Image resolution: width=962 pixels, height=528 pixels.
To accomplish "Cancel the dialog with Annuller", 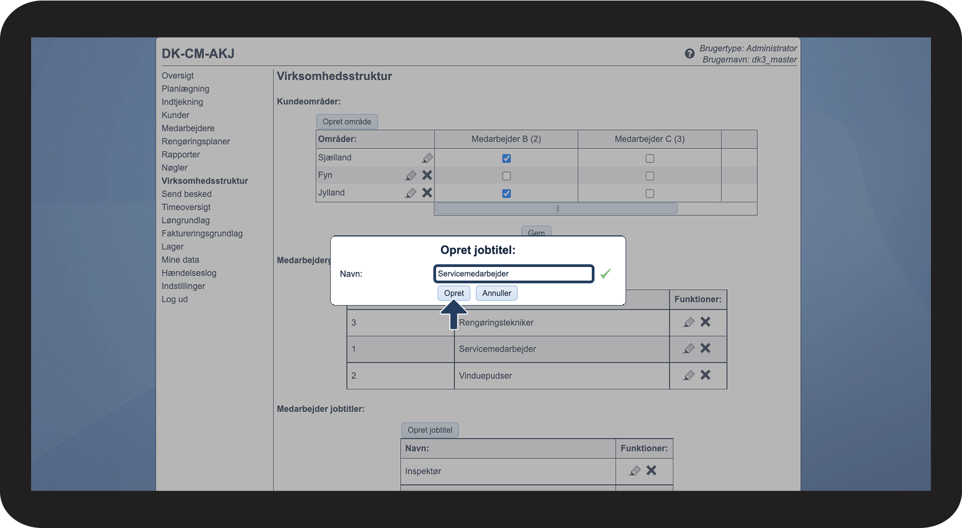I will click(x=497, y=293).
